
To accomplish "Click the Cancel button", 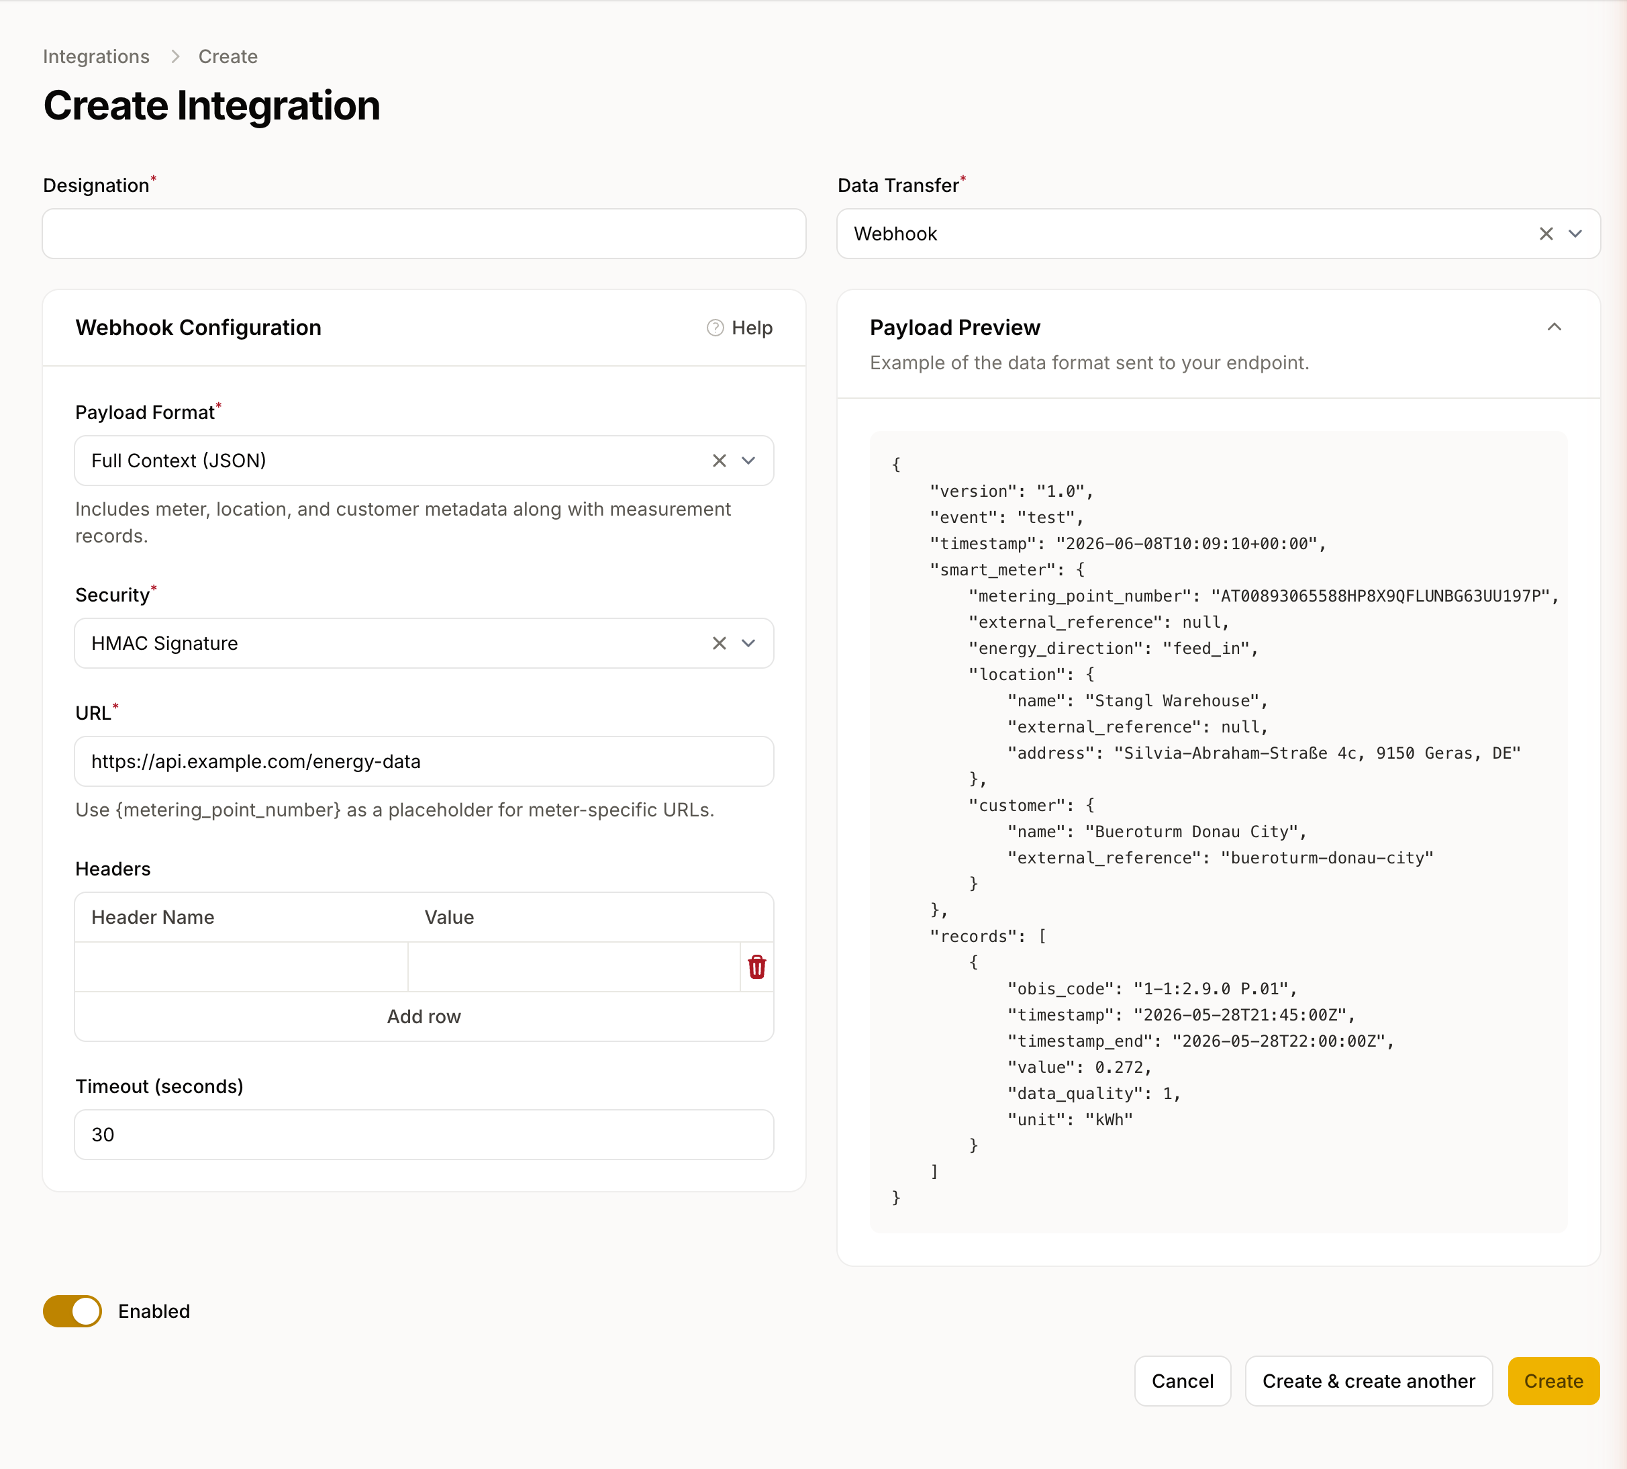I will pyautogui.click(x=1182, y=1381).
